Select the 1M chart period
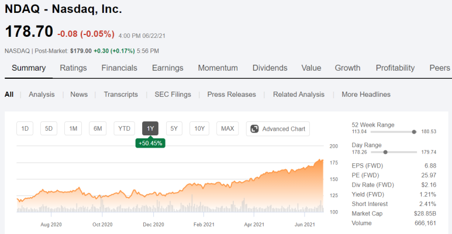Screen dimensions: 452x234 [x=73, y=129]
